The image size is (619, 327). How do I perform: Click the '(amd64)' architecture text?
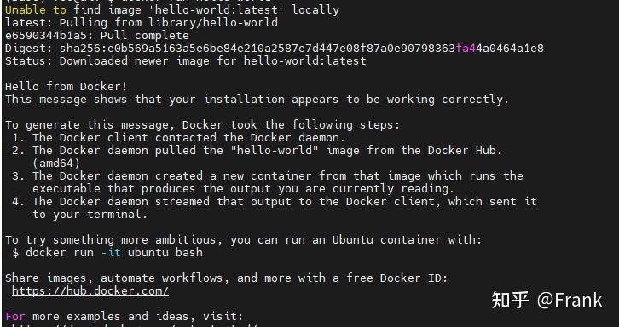[x=56, y=163]
